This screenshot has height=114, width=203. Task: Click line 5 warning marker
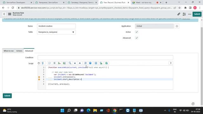(39, 77)
